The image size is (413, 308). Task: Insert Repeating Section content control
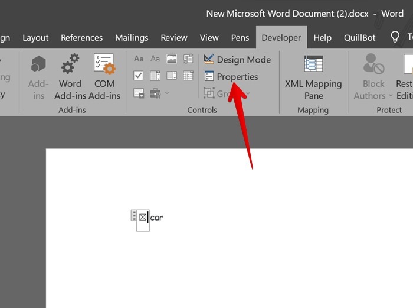(x=139, y=93)
